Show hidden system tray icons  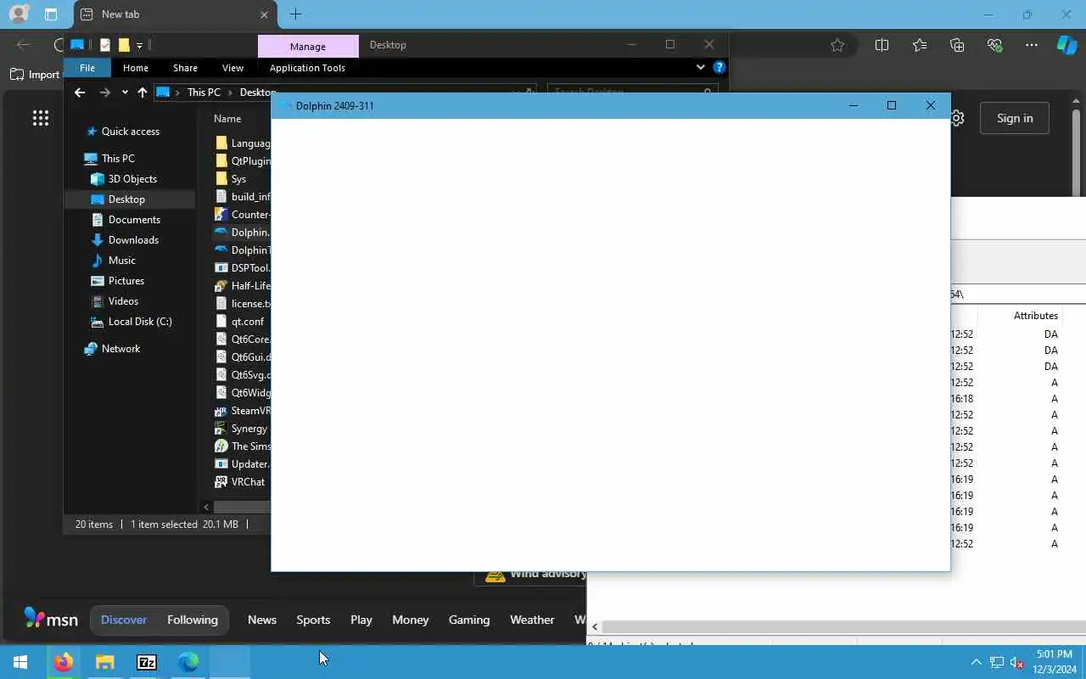pos(976,662)
